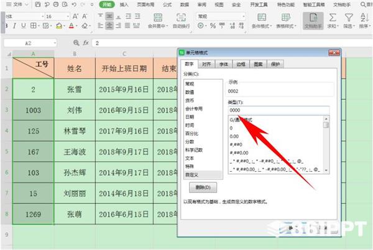Toggle Italic formatting
The width and height of the screenshot is (373, 250).
[14, 25]
